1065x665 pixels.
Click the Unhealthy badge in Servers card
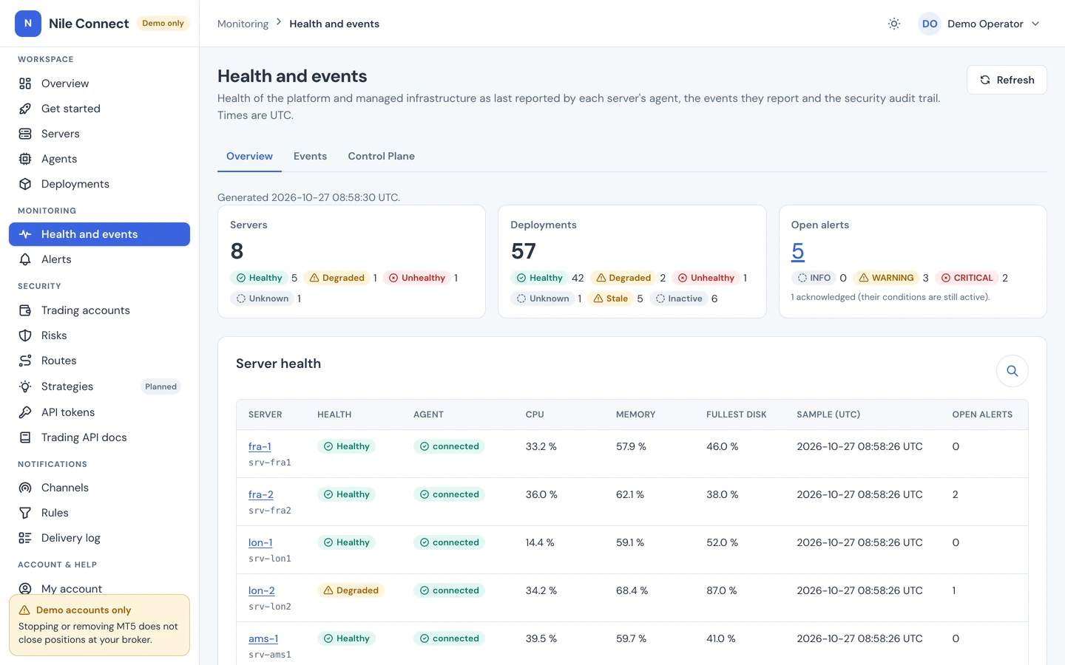click(417, 278)
